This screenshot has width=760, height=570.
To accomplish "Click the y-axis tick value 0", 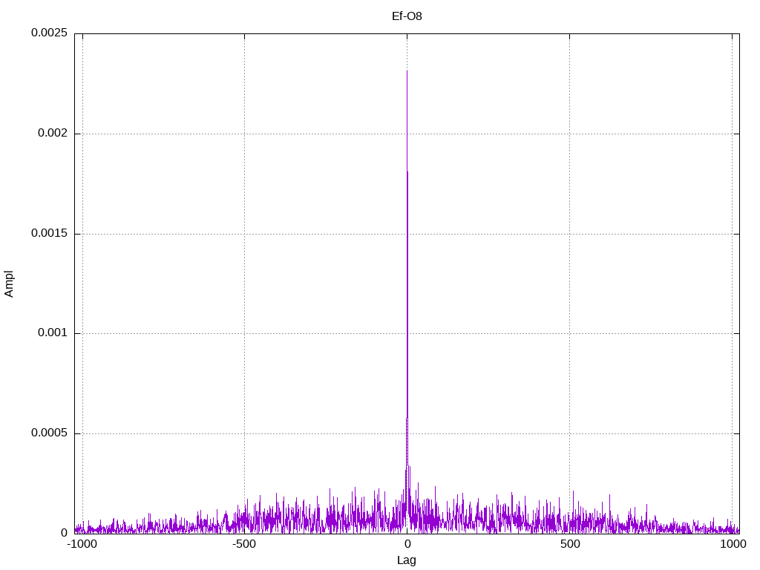I will [64, 533].
